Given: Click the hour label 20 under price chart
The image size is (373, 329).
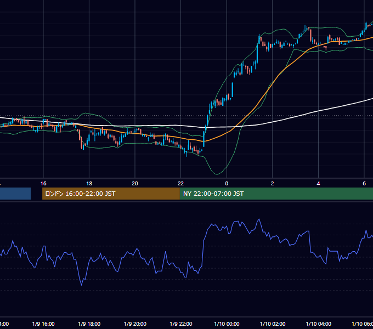Looking at the screenshot, I should [135, 184].
